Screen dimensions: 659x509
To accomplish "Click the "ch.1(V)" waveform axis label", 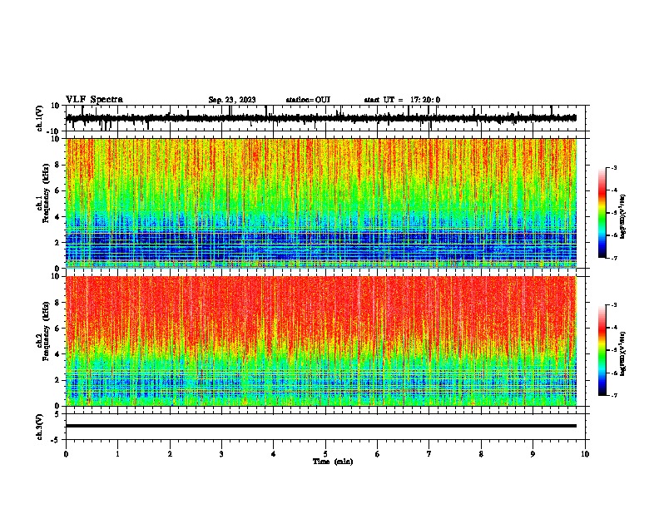I will [x=40, y=118].
